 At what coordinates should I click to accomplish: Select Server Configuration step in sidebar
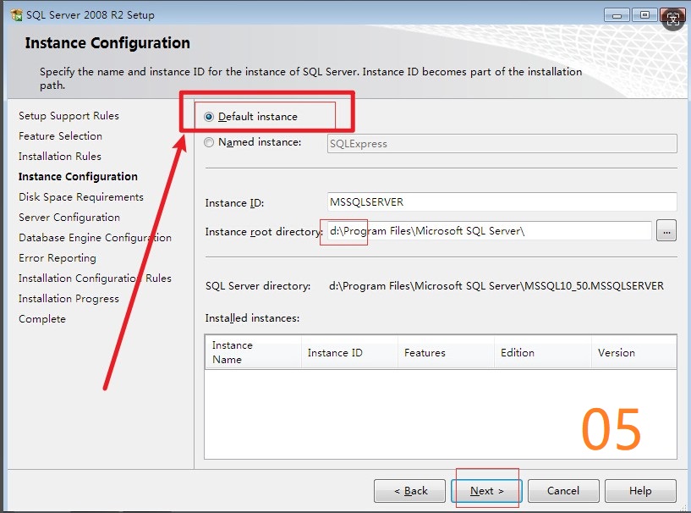69,218
